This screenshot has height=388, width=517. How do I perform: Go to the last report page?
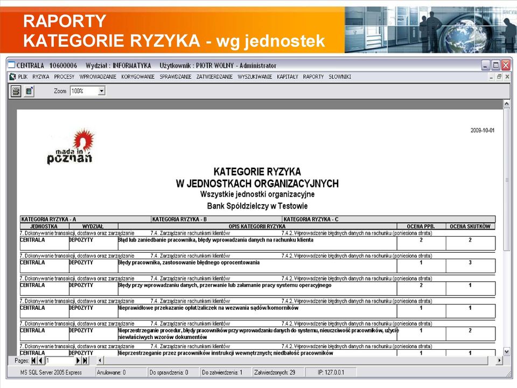[x=85, y=361]
